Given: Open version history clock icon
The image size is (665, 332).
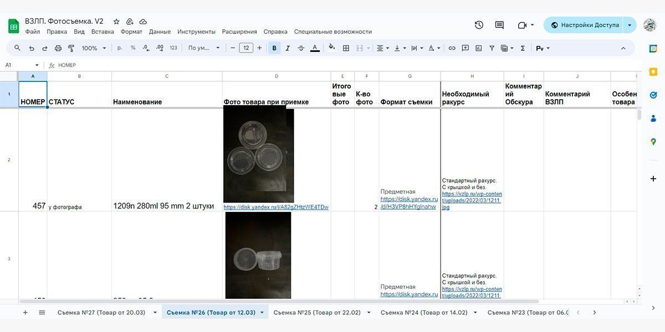Looking at the screenshot, I should [x=479, y=25].
